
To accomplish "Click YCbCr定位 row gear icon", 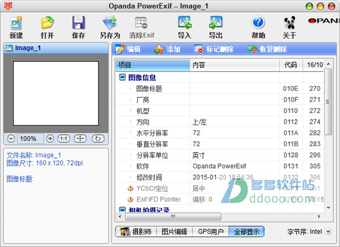I will [x=130, y=189].
